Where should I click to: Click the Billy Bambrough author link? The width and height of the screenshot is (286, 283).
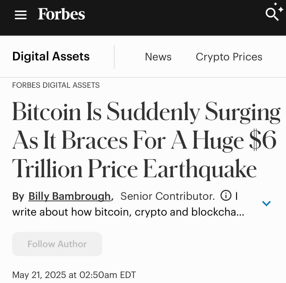(69, 196)
